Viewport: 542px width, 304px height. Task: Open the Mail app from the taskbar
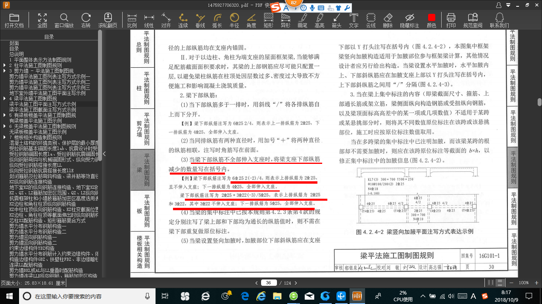309,296
